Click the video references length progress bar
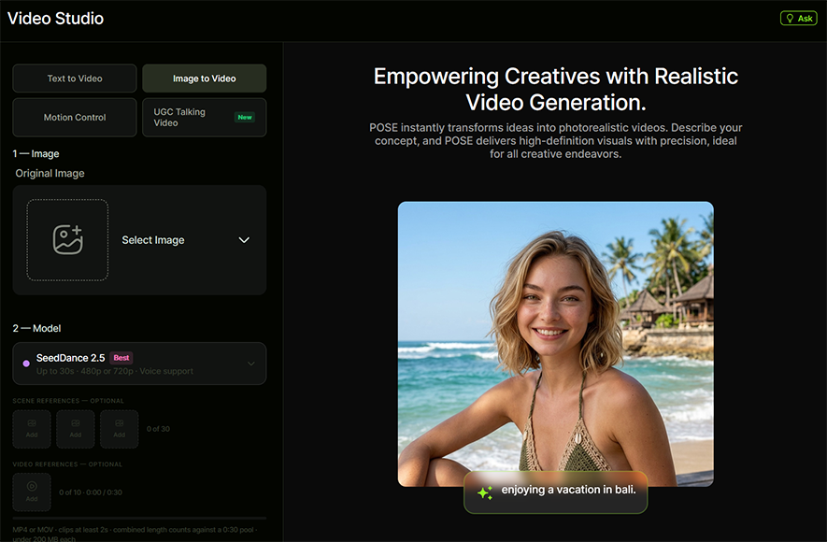This screenshot has width=827, height=542. [x=139, y=519]
